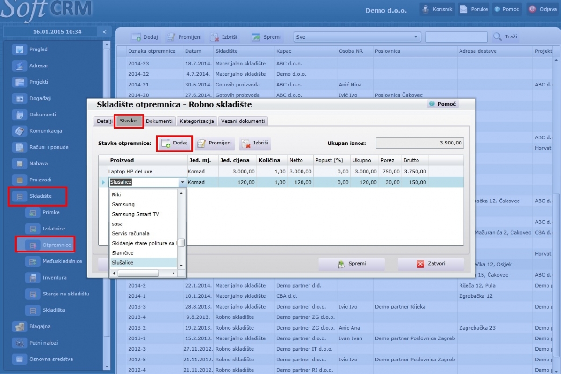Click the Nabava sidebar icon
The image size is (561, 374).
[x=20, y=164]
